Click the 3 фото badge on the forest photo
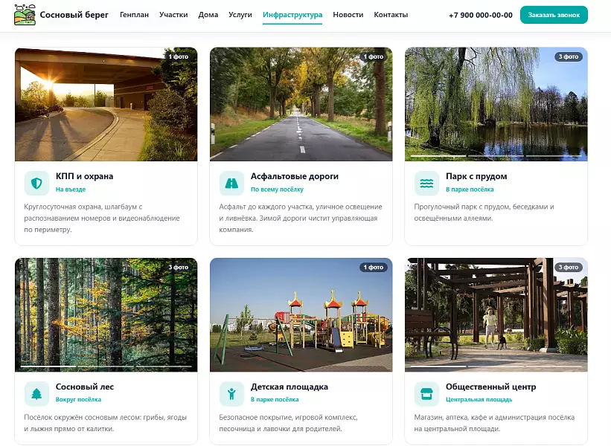Image resolution: width=611 pixels, height=446 pixels. (x=179, y=268)
